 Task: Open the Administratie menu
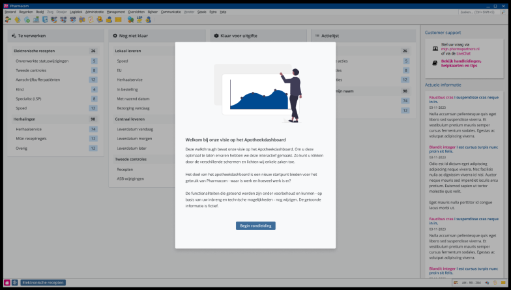coord(95,12)
